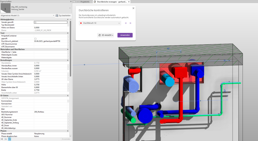Image resolution: width=258 pixels, height=141 pixels.
Task: Click the sort properties icon at panel bottom
Action: point(5,139)
